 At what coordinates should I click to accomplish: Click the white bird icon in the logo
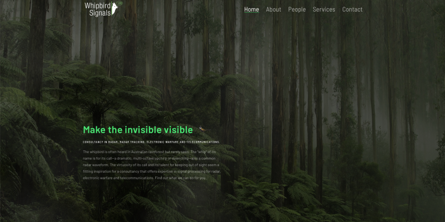point(115,9)
